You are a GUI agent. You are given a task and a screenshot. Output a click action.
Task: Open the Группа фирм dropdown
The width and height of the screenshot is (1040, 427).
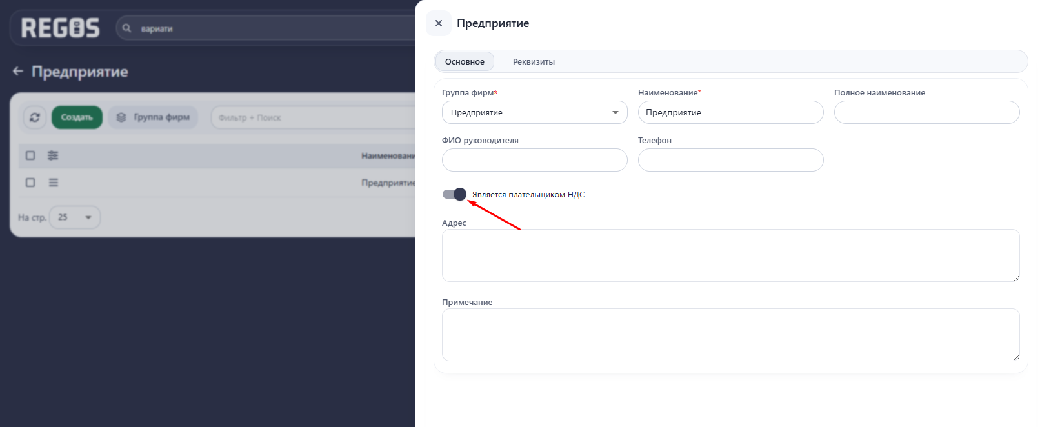click(x=534, y=112)
